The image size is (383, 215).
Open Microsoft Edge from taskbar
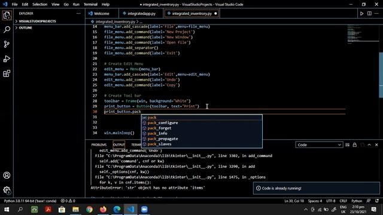click(x=117, y=210)
